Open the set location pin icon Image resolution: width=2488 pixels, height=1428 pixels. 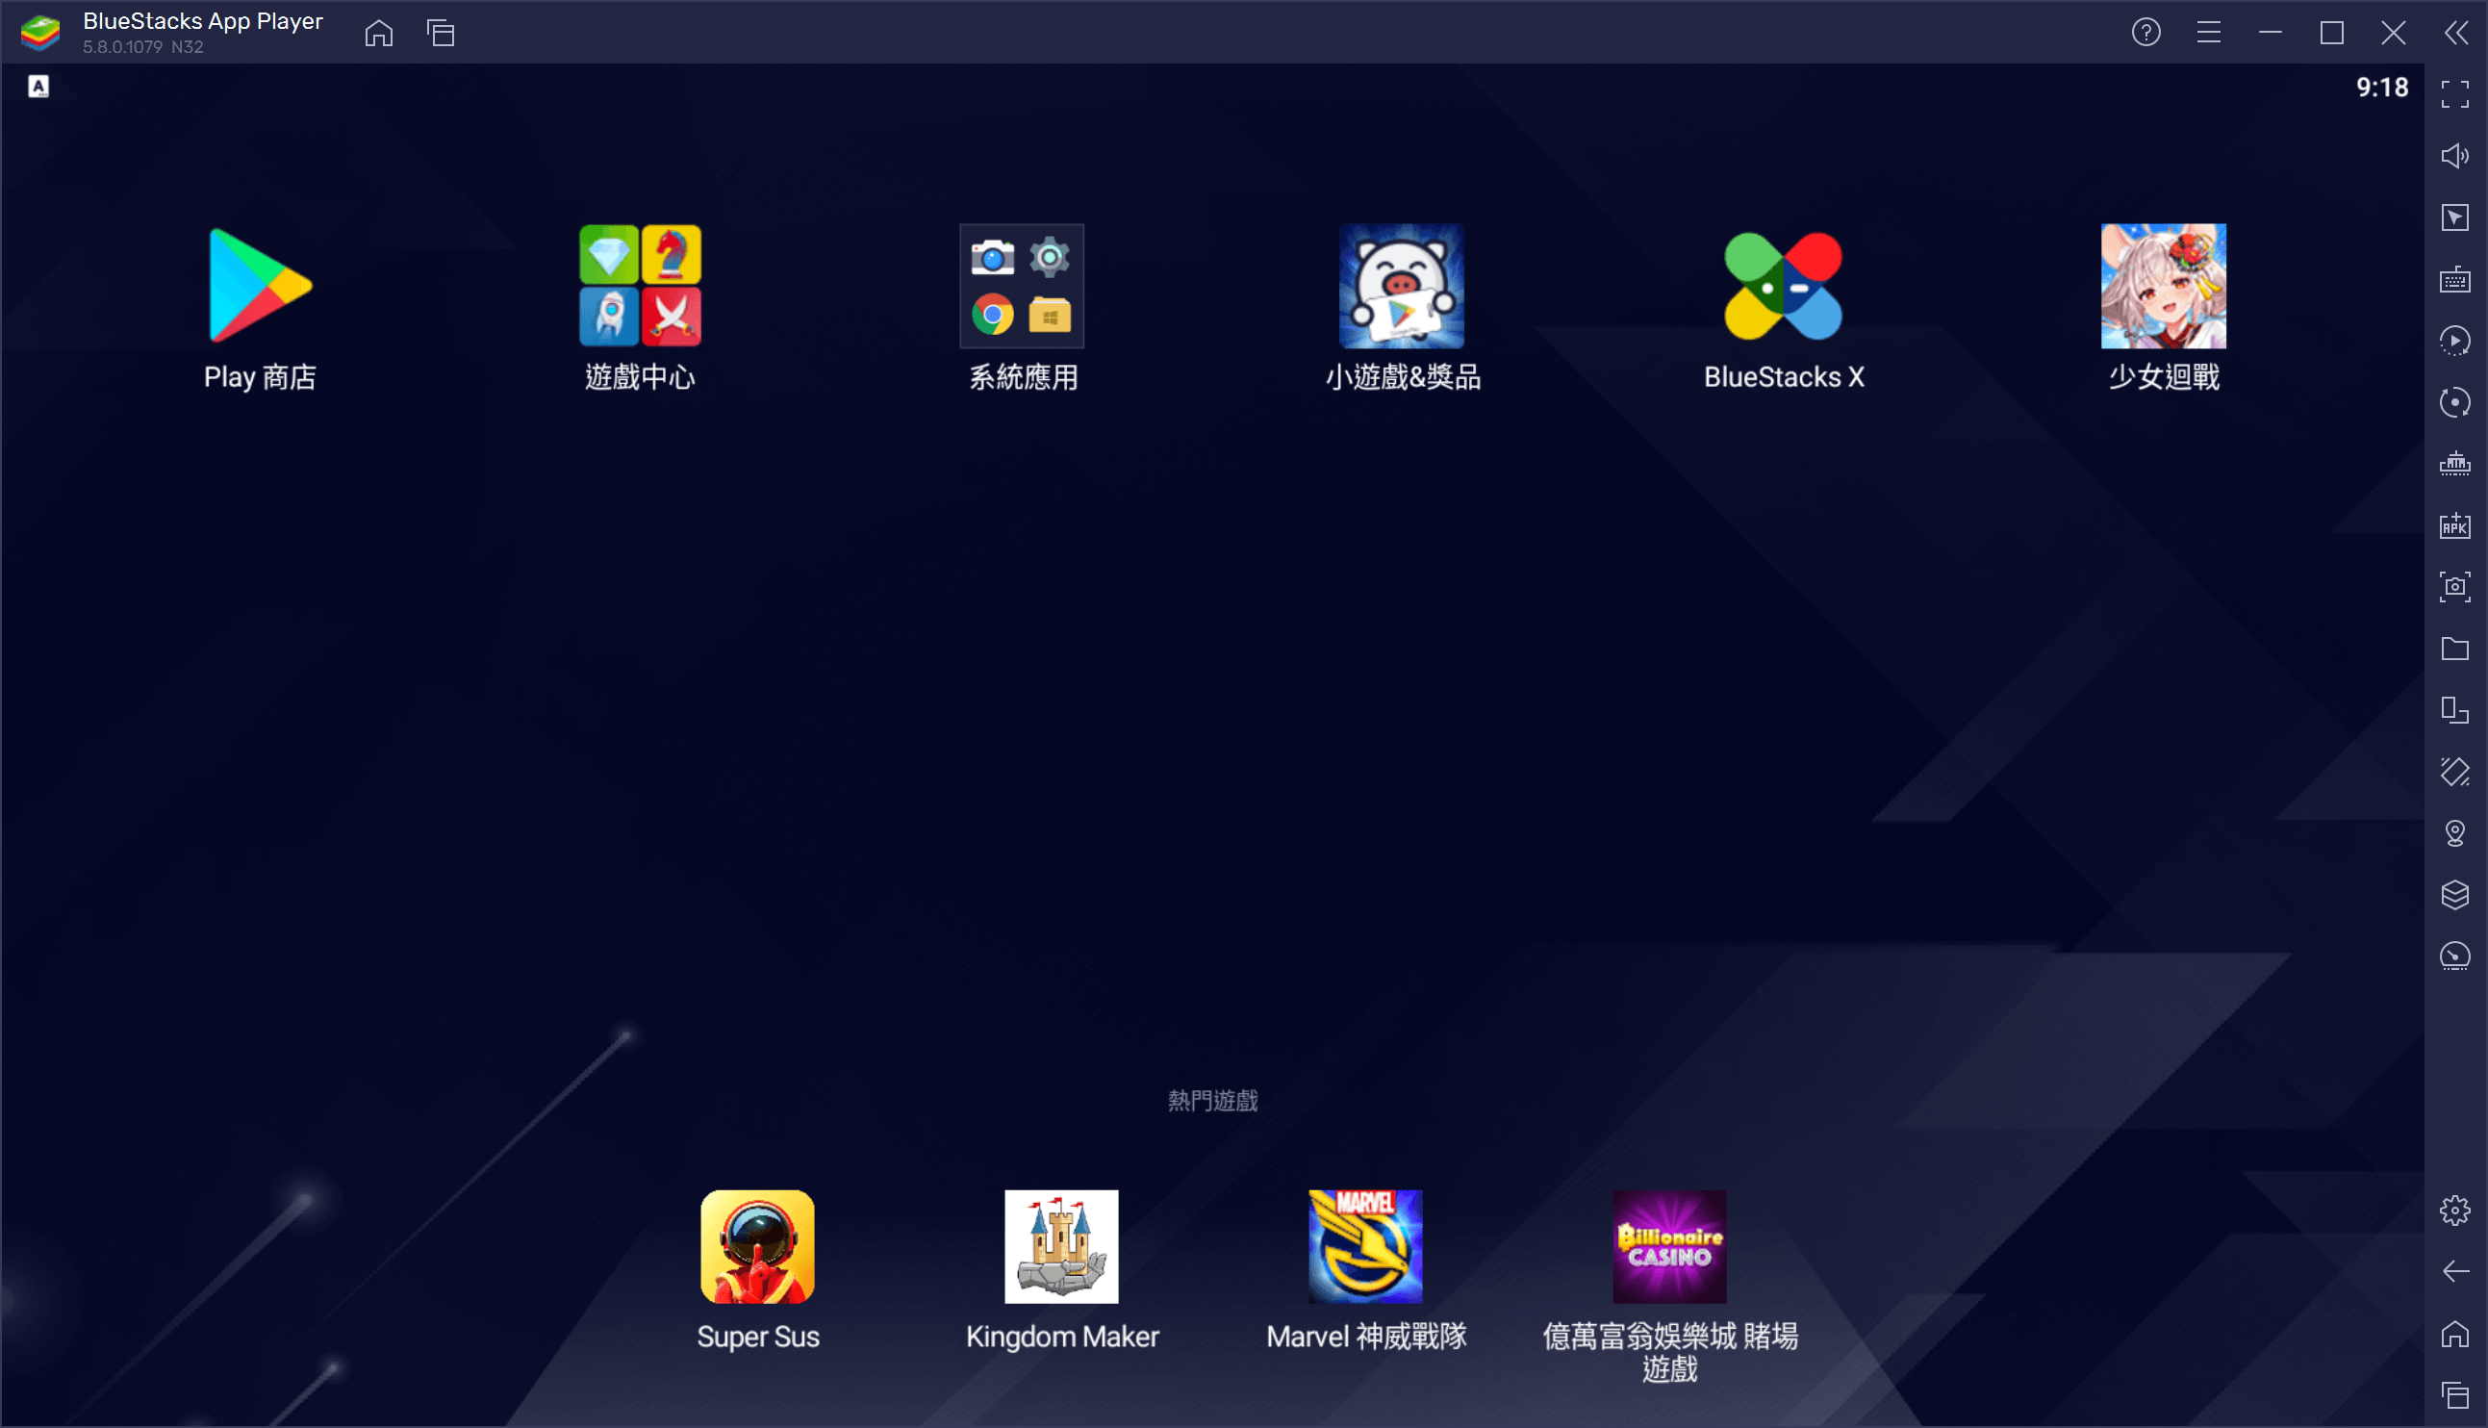coord(2454,833)
